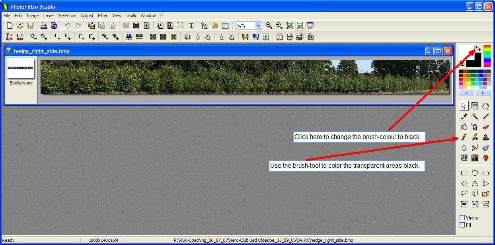Click the Auto levels icon
This screenshot has width=495, height=245.
pyautogui.click(x=9, y=37)
